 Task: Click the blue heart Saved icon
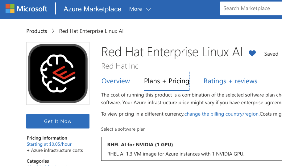click(252, 53)
